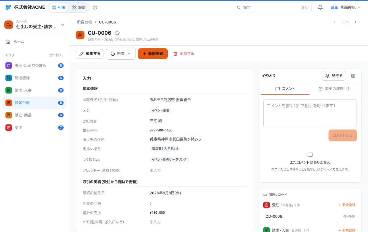368x232 pixels.
Task: Click the orange CU-0006 record icon
Action: [80, 35]
